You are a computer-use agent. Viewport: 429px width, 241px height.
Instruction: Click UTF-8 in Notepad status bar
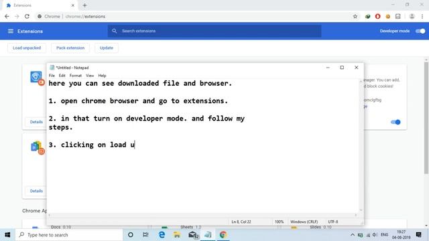coord(333,222)
